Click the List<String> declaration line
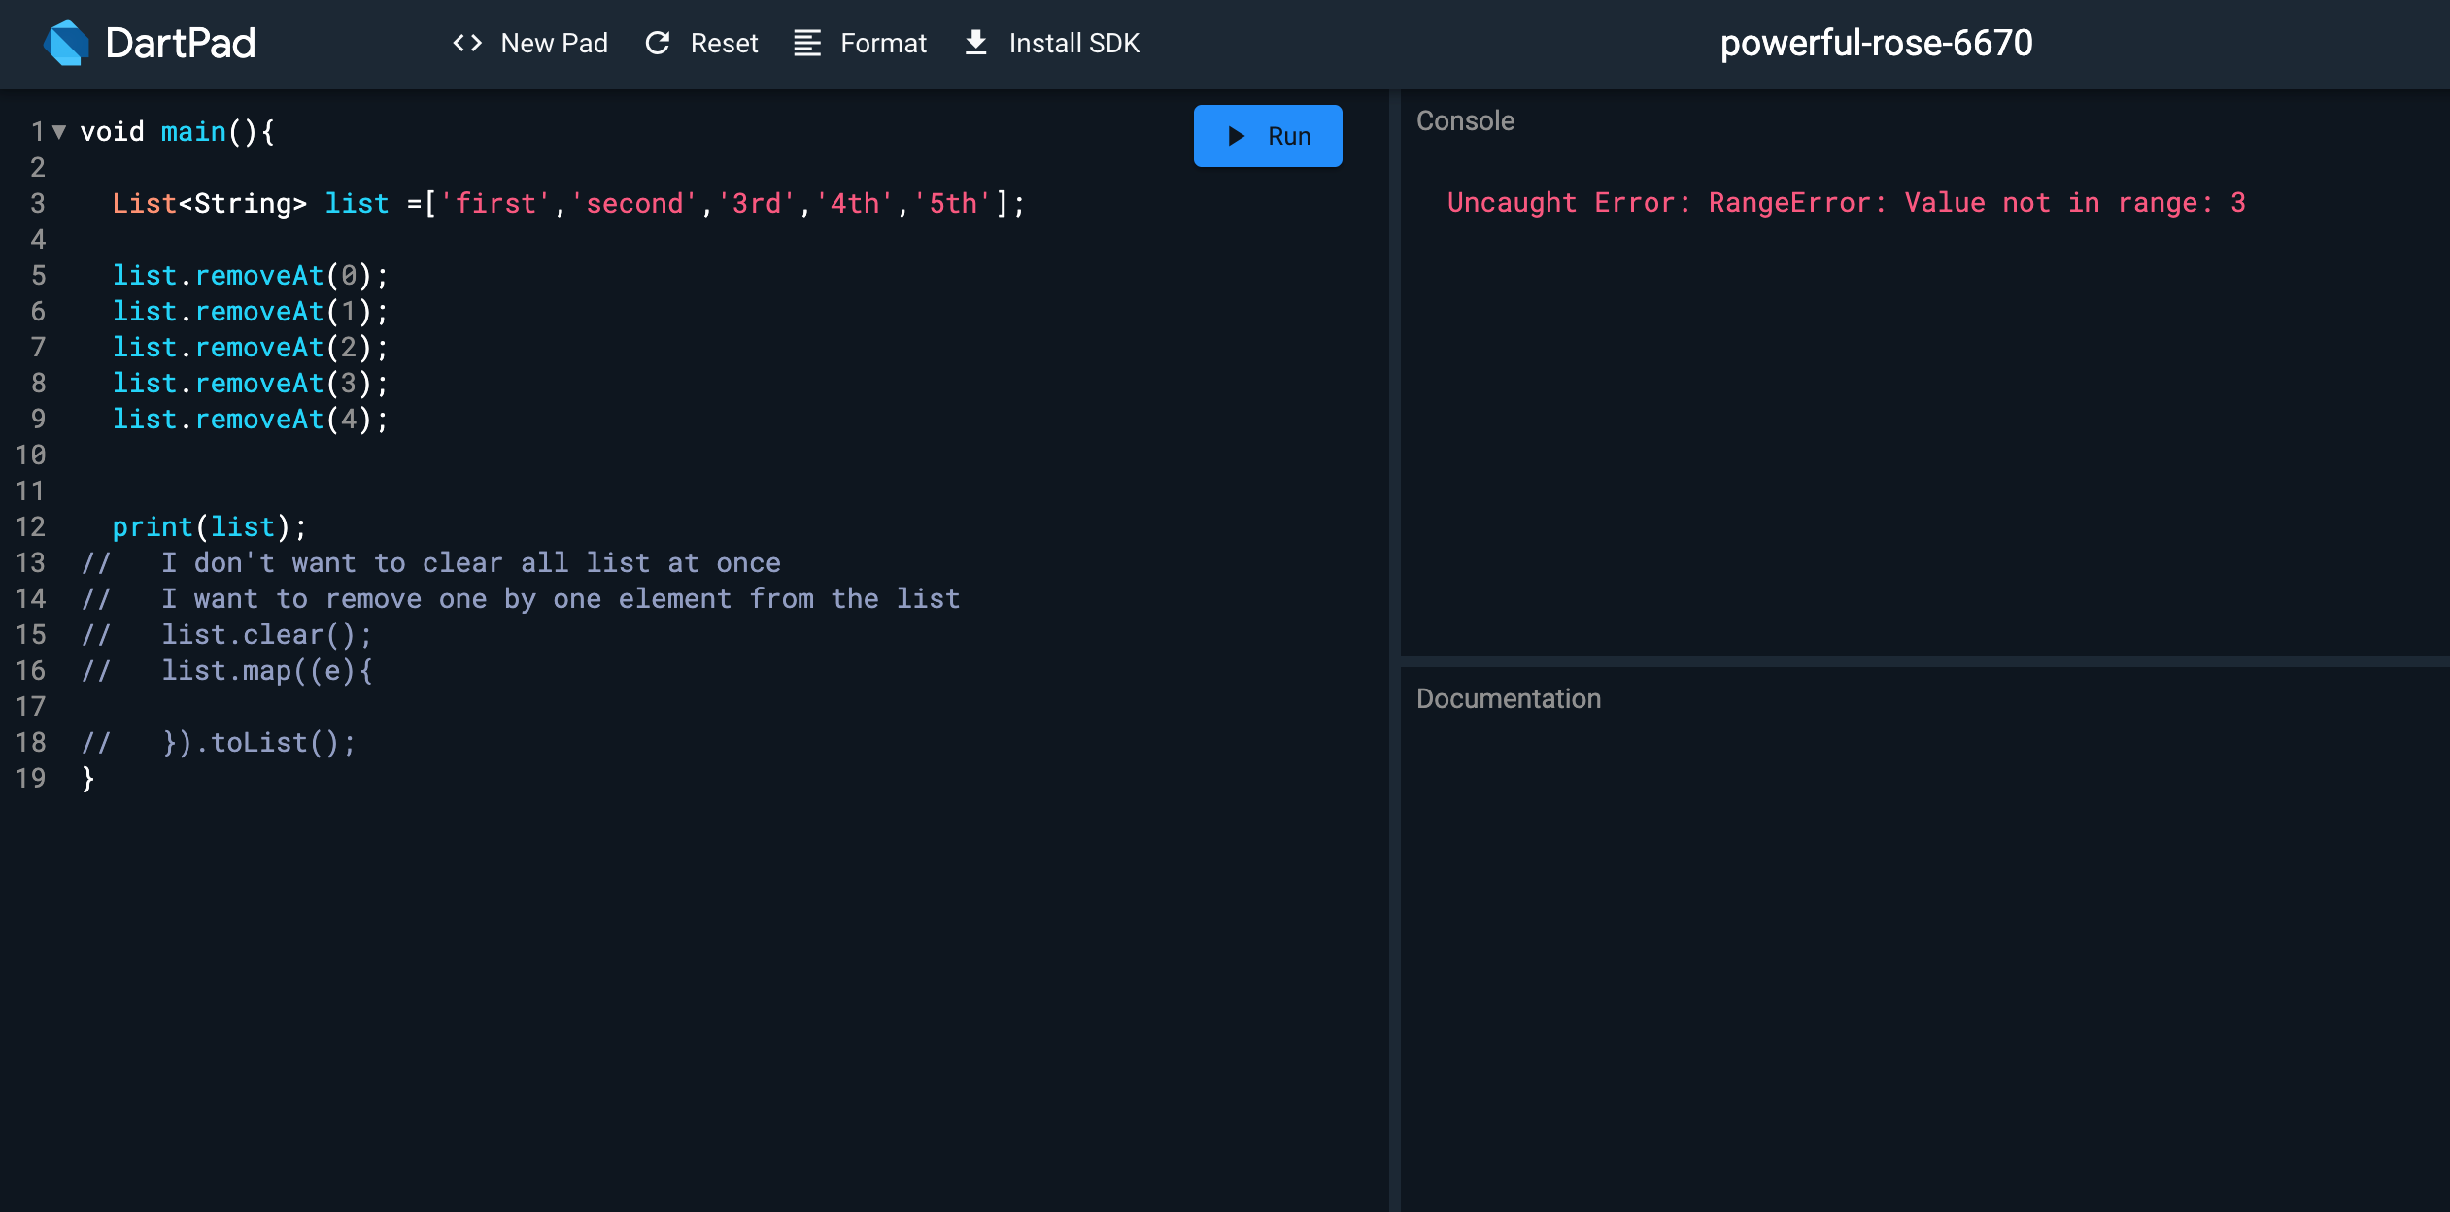The height and width of the screenshot is (1212, 2450). [568, 204]
